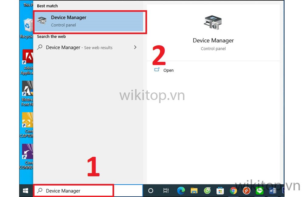
Task: Open Microsoft Store from the taskbar
Action: click(x=220, y=191)
